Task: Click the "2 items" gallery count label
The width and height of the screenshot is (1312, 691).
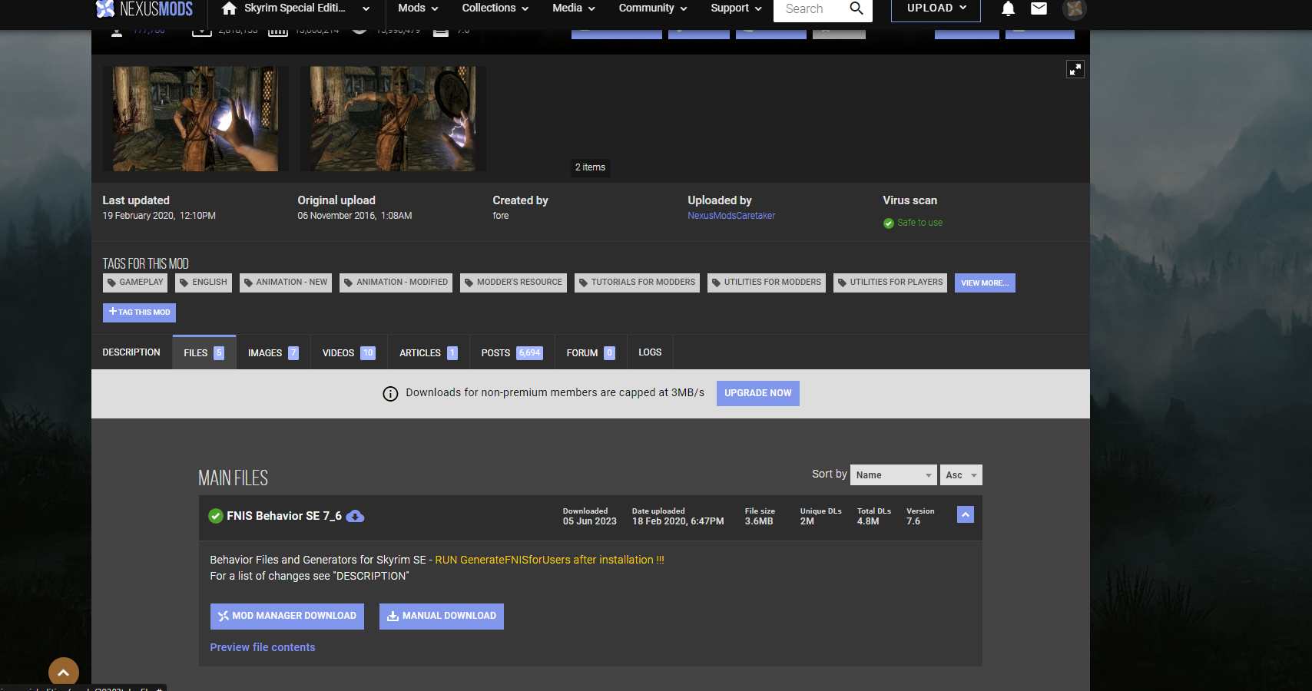Action: tap(590, 167)
